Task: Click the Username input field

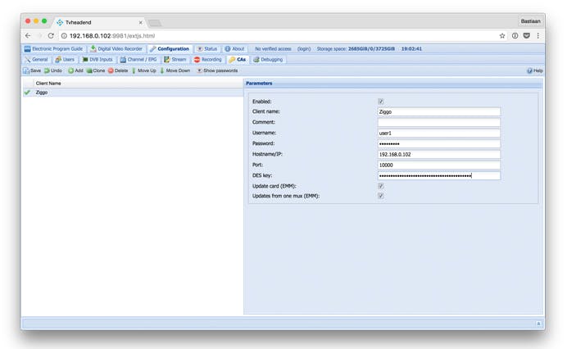Action: 439,133
